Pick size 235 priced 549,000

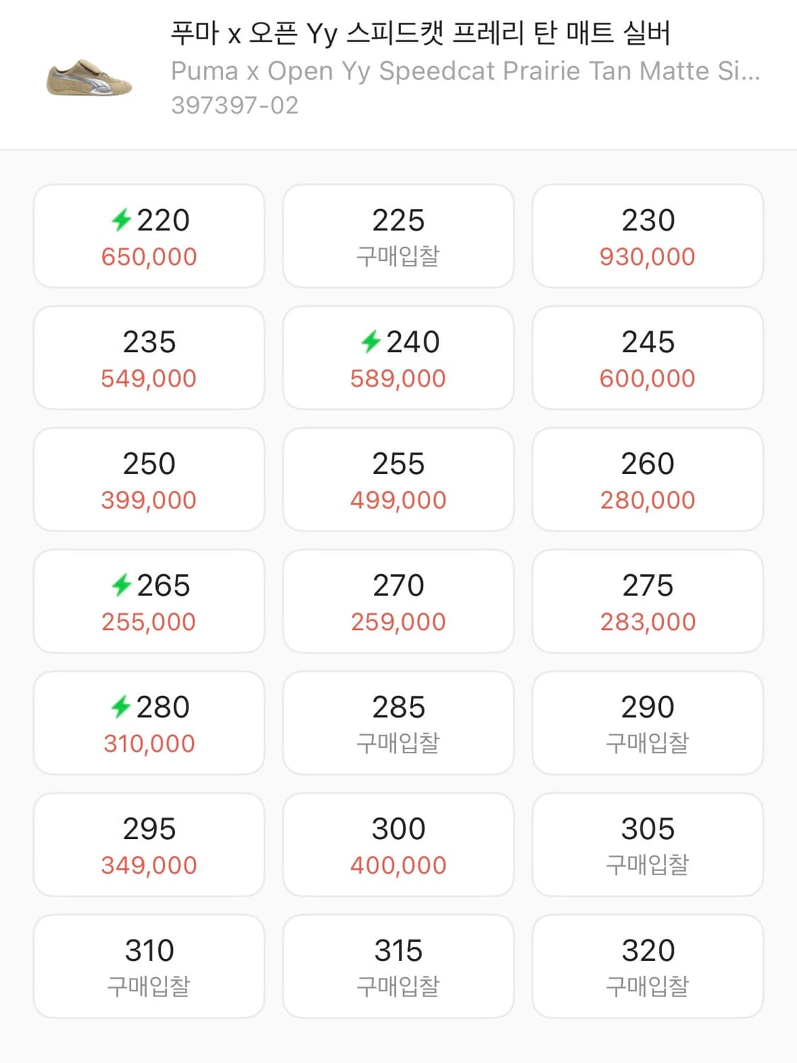click(x=149, y=358)
